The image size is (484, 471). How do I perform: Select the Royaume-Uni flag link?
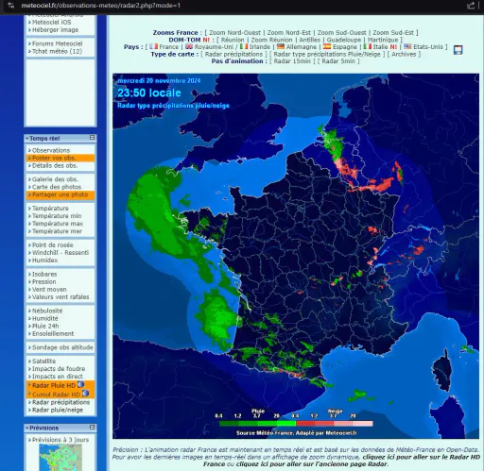210,47
